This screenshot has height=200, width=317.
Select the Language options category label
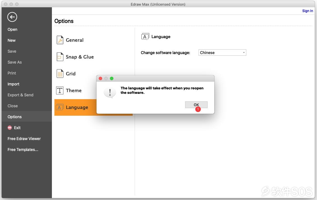(77, 107)
